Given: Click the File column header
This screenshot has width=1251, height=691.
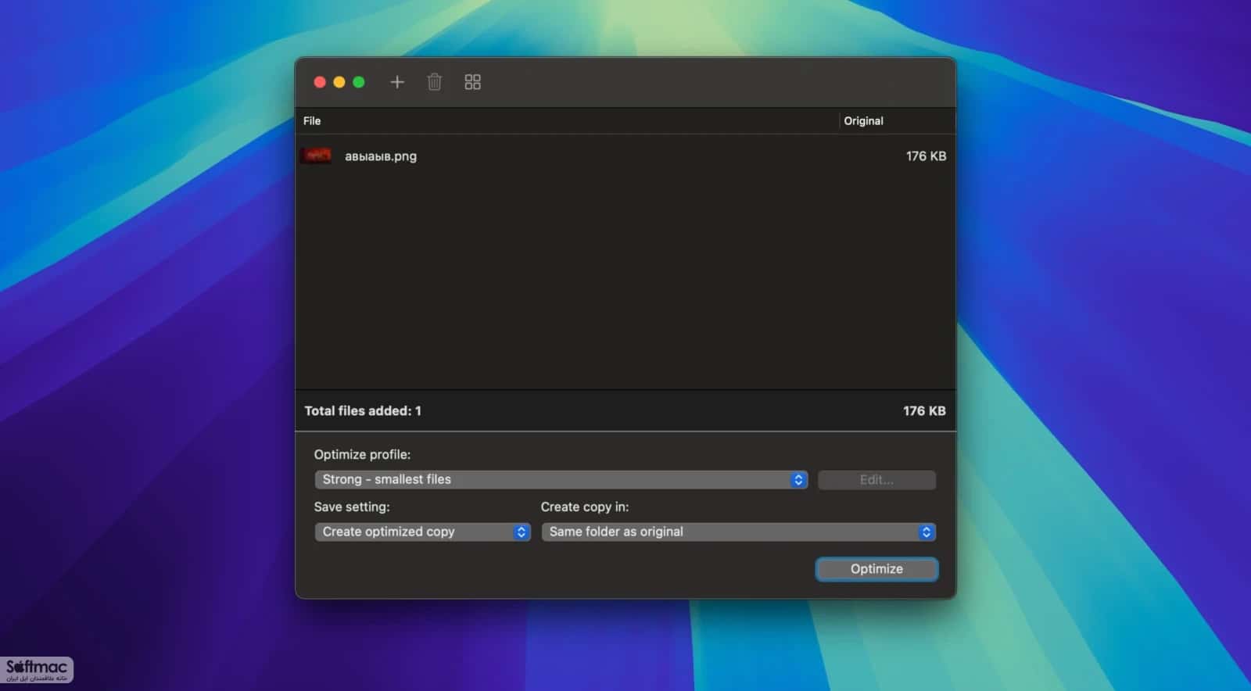Looking at the screenshot, I should tap(312, 121).
